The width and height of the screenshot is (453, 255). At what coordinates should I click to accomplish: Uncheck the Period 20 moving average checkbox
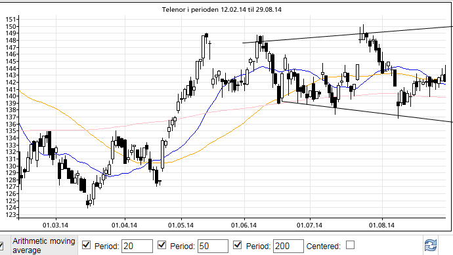pyautogui.click(x=86, y=245)
